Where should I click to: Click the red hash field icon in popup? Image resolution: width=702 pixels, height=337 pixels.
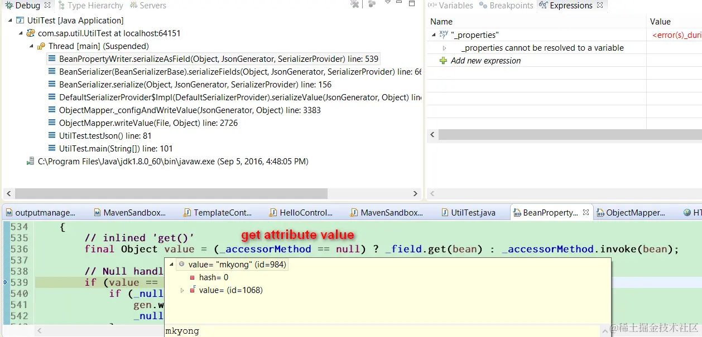point(192,277)
